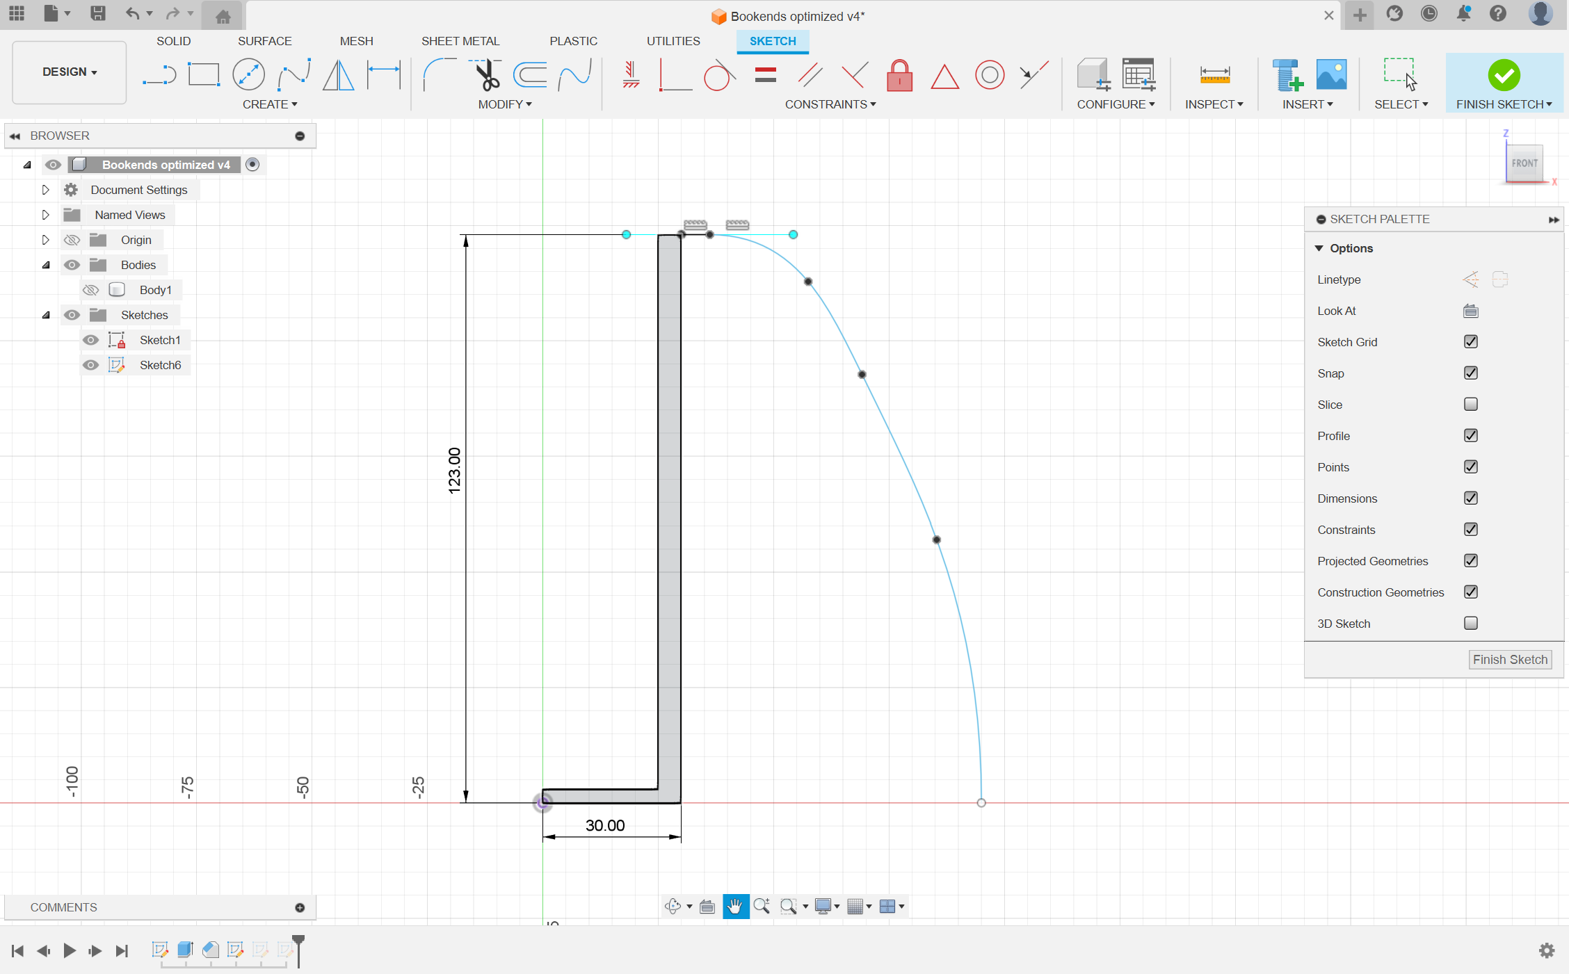Toggle the Points checkbox
1569x974 pixels.
click(x=1470, y=466)
